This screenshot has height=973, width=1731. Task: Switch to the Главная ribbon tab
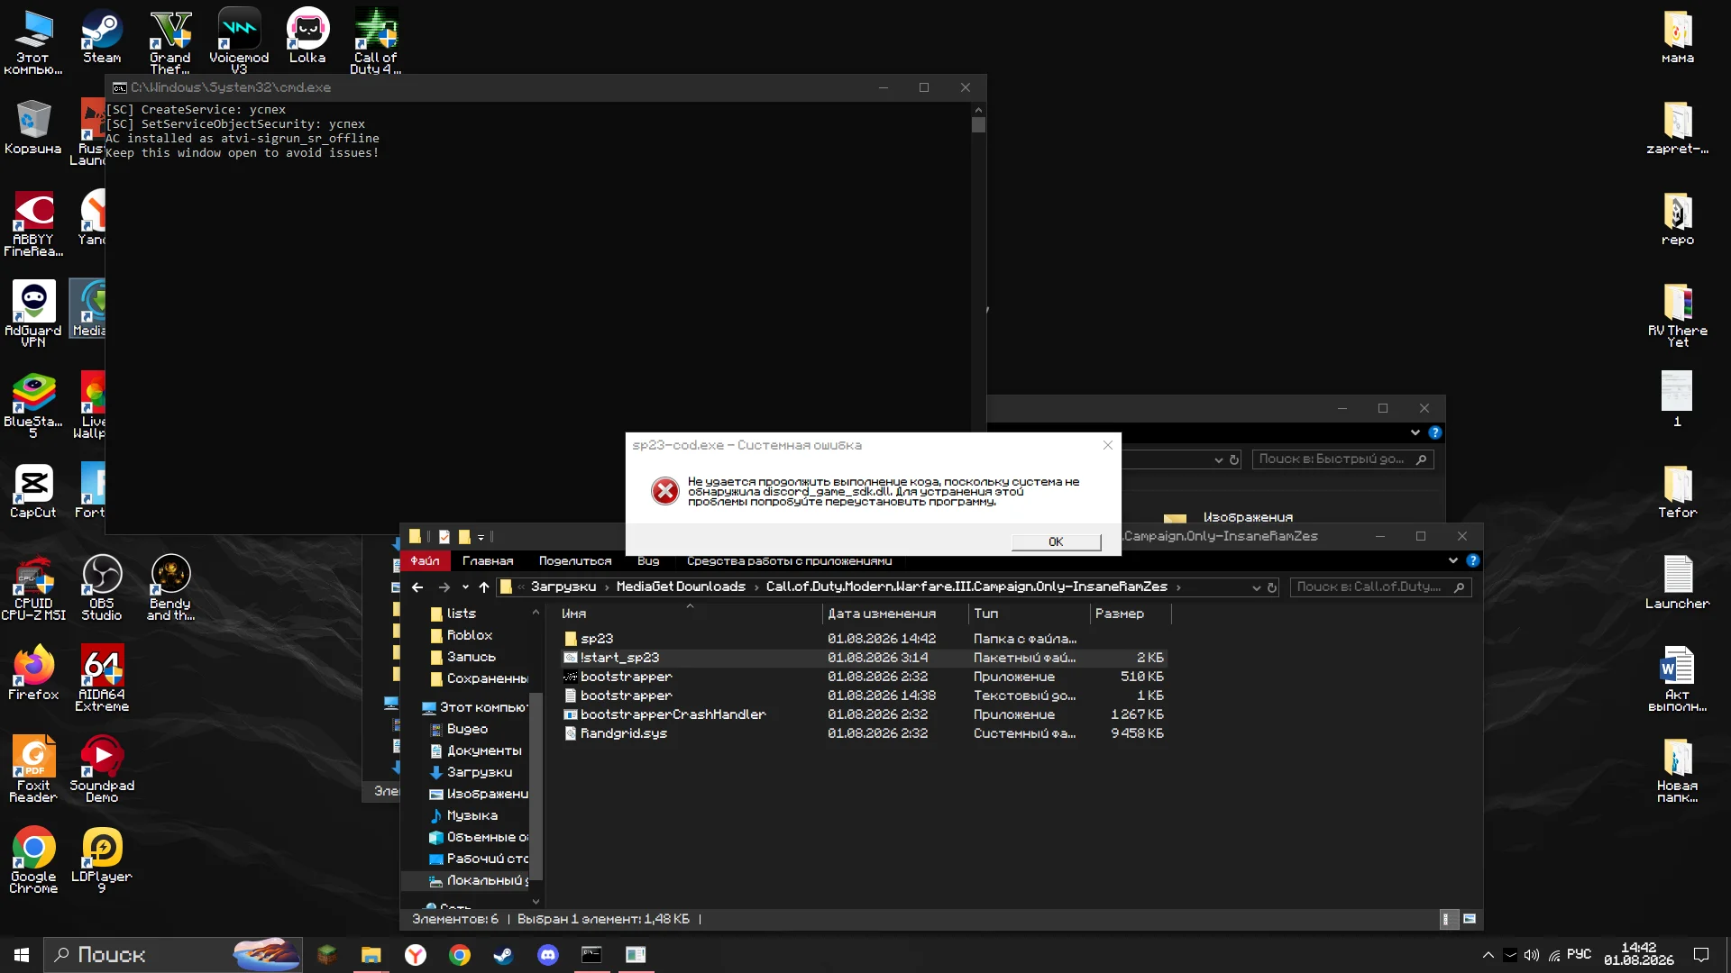click(488, 561)
